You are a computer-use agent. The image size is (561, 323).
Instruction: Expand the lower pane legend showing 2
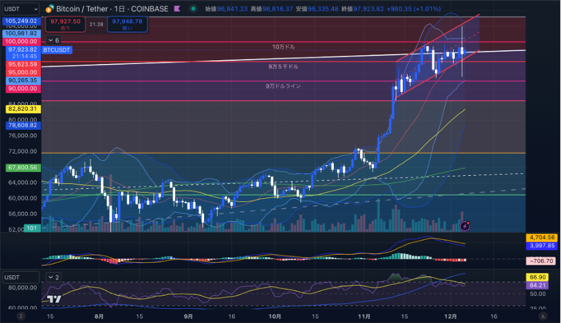[x=53, y=277]
